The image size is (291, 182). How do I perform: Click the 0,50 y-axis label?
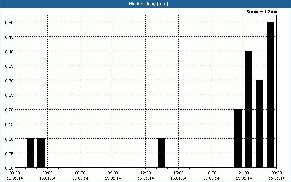(9, 22)
